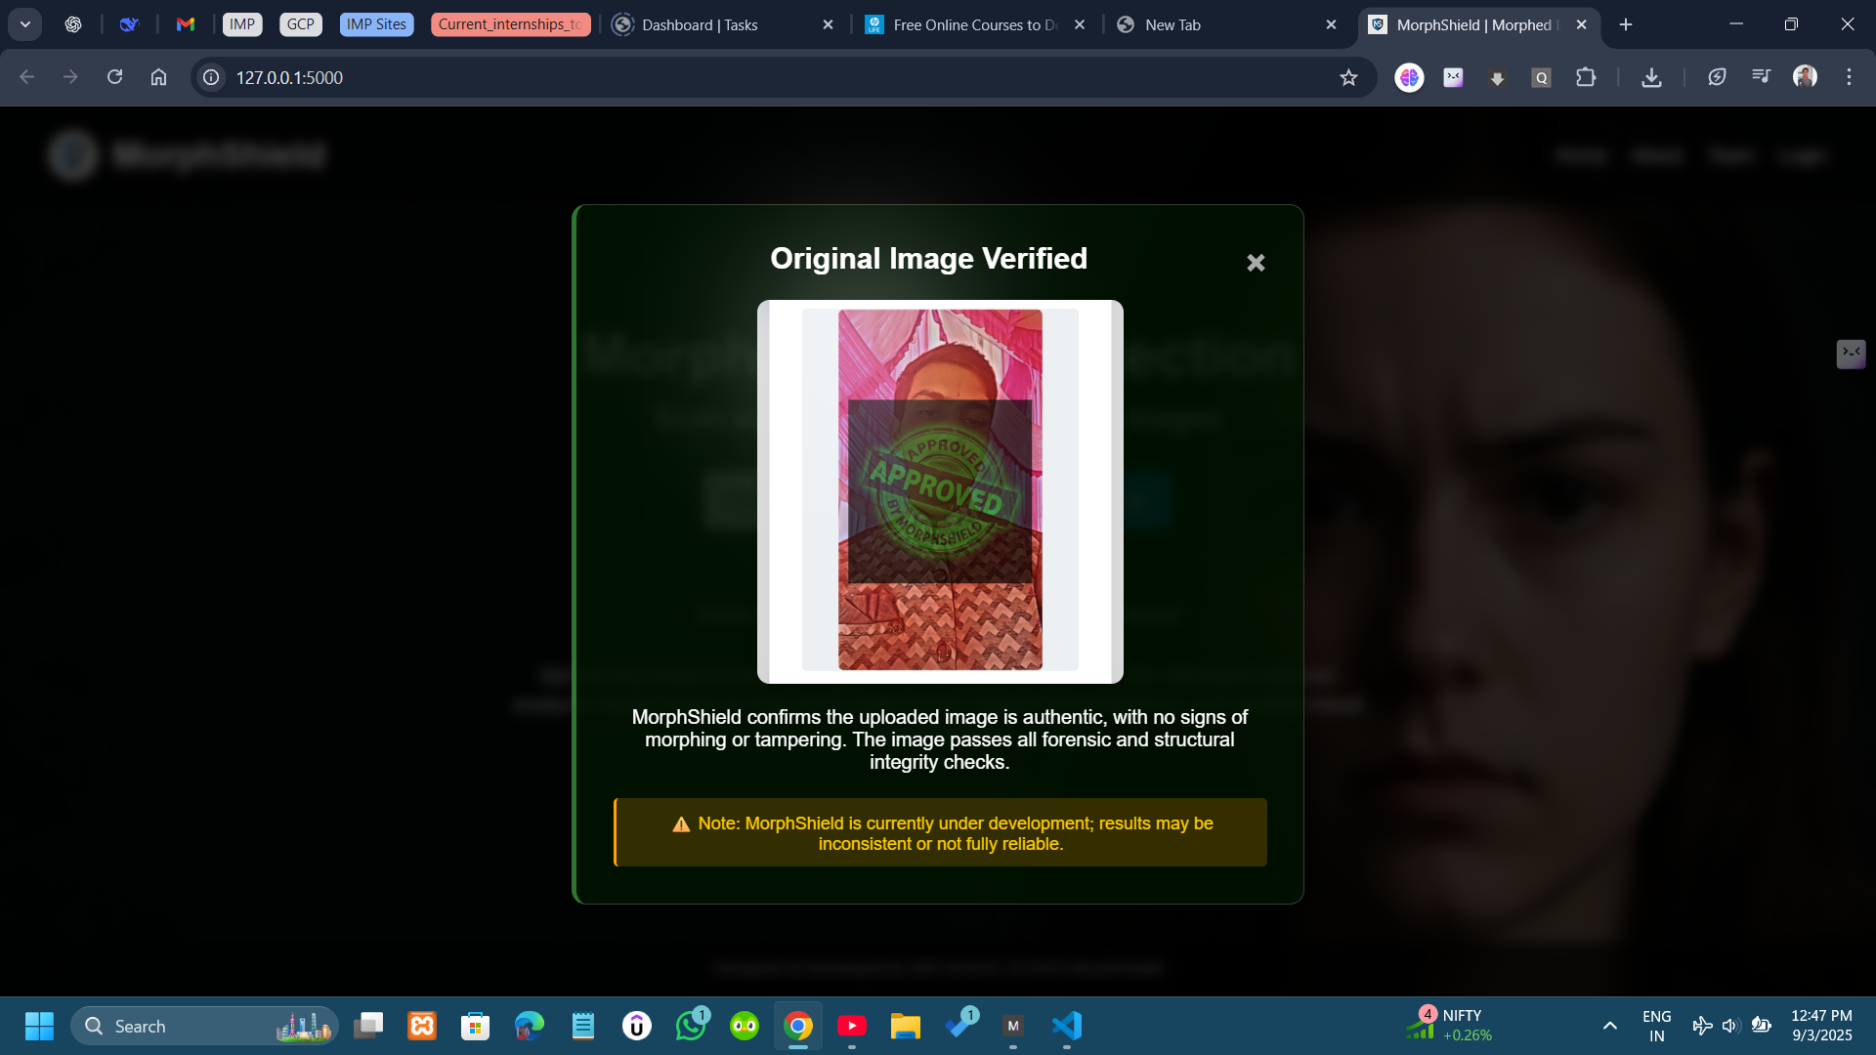Switch to Free Online Courses tab
1876x1055 pixels.
coord(975,24)
